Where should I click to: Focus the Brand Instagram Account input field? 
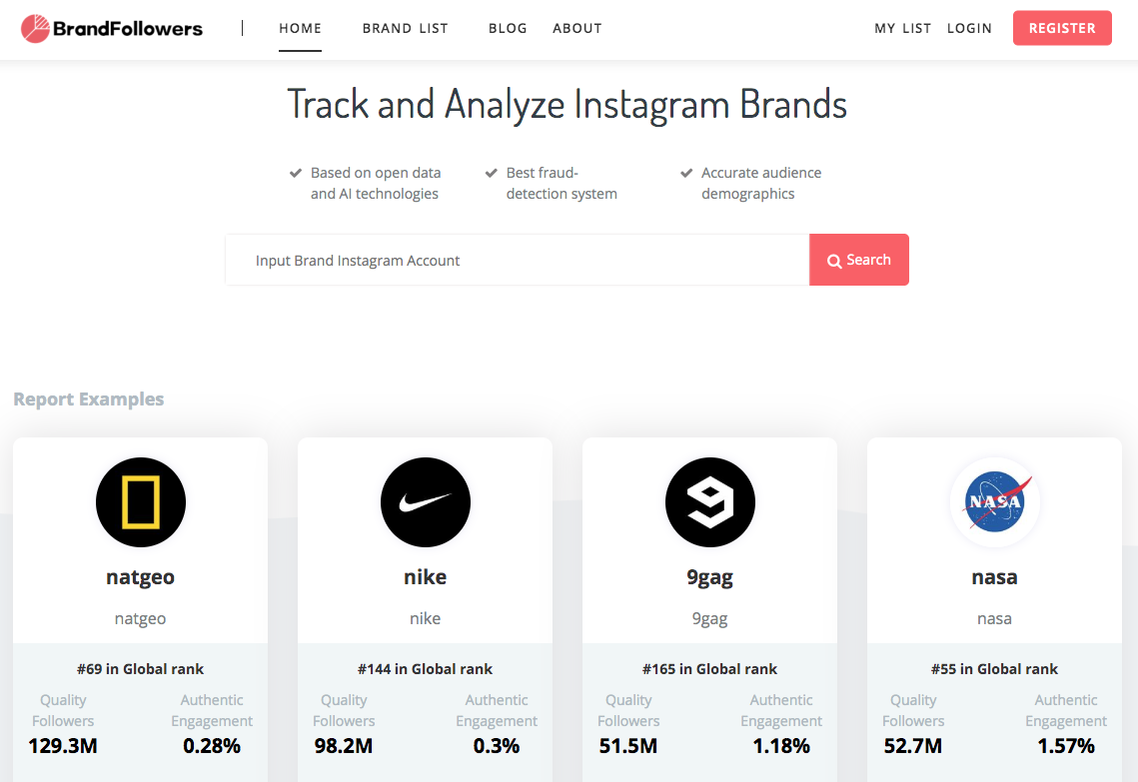point(517,261)
